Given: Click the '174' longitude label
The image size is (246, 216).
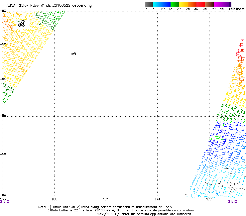Looking at the screenshot, I should coord(157,199).
